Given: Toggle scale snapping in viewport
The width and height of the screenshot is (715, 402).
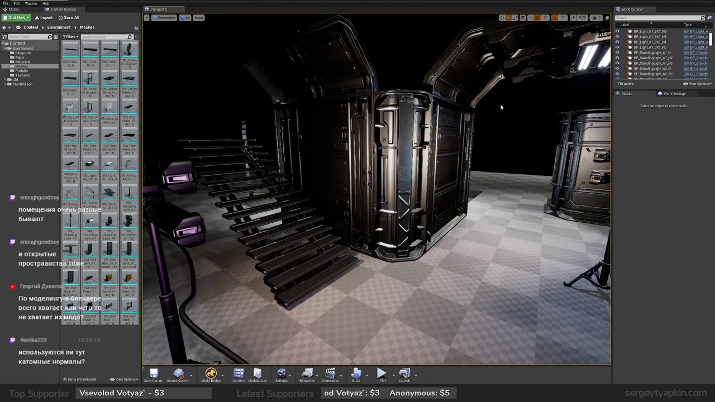Looking at the screenshot, I should [x=573, y=18].
